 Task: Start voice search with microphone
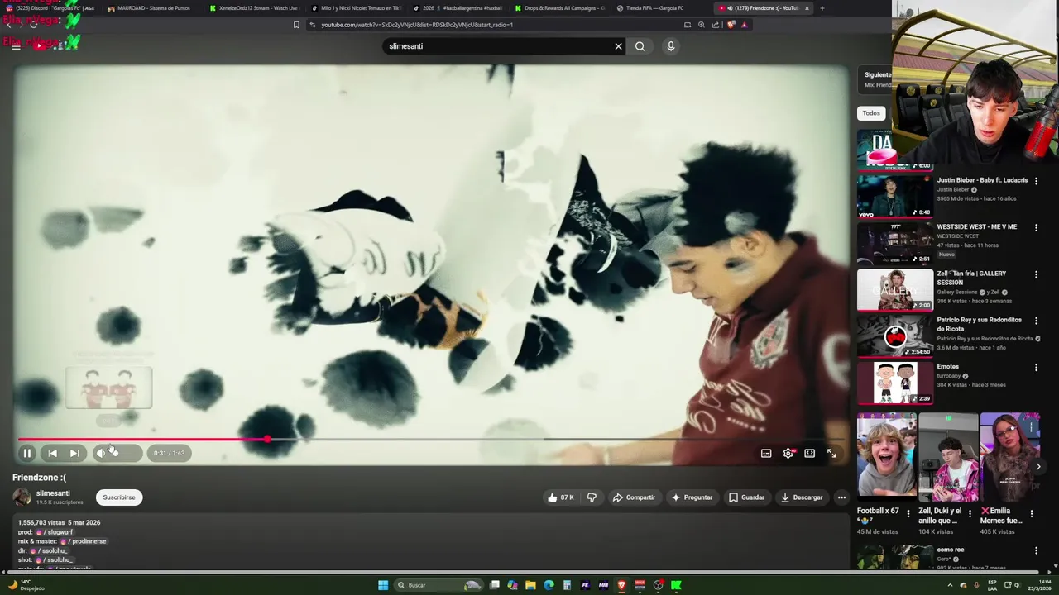(x=671, y=46)
